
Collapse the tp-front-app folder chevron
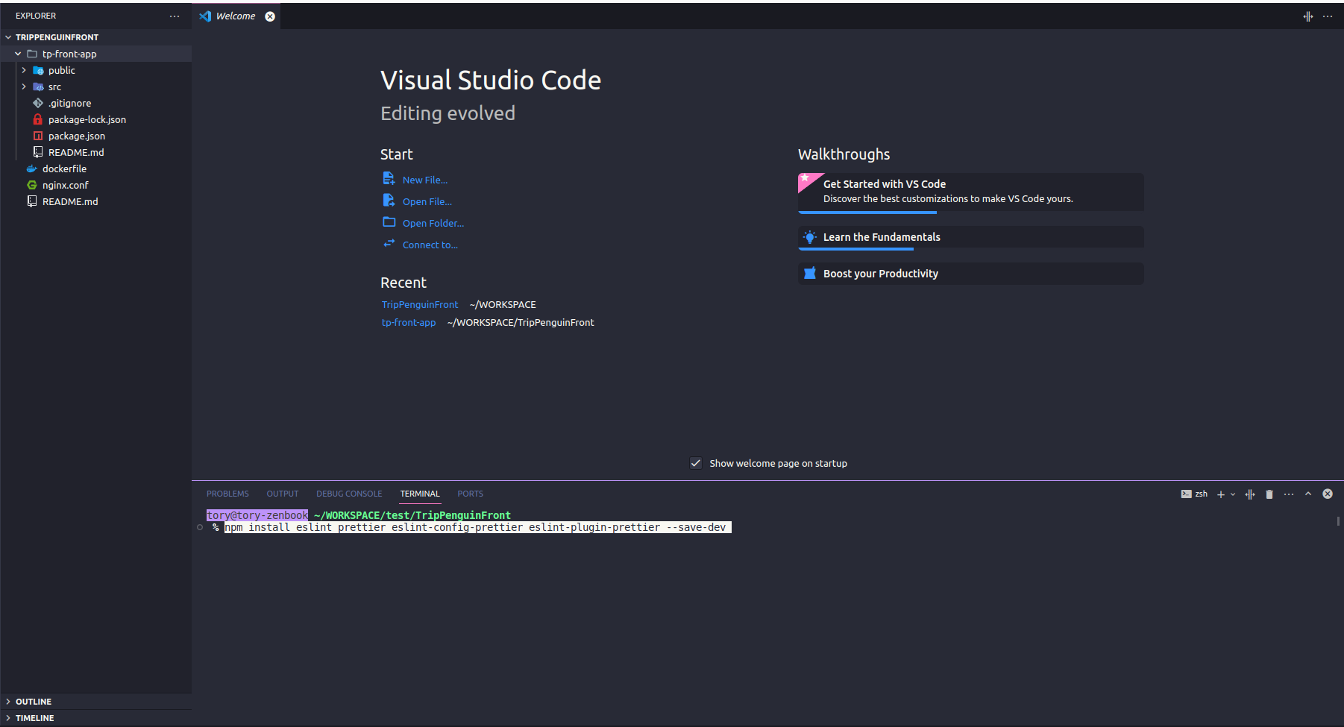[18, 54]
